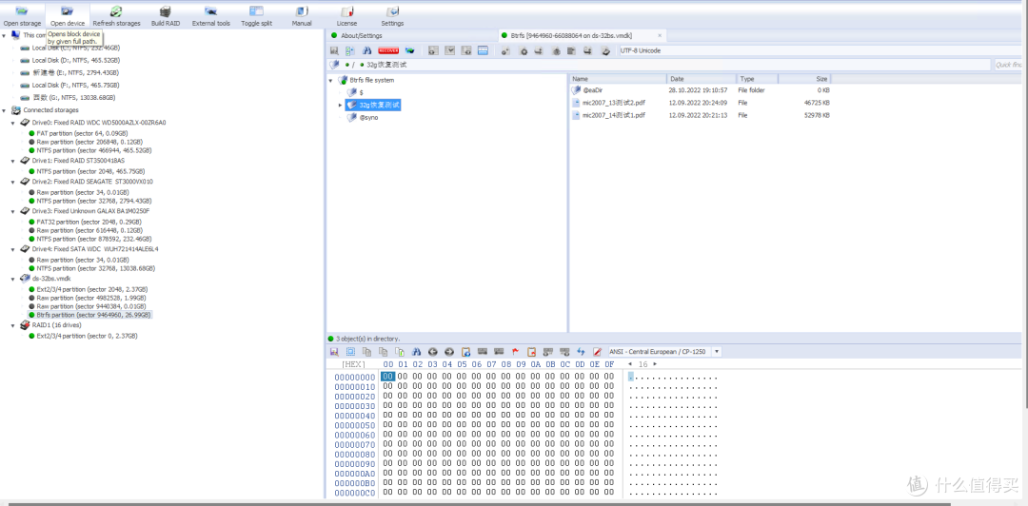
Task: Sort files by the Type column header
Action: click(758, 79)
